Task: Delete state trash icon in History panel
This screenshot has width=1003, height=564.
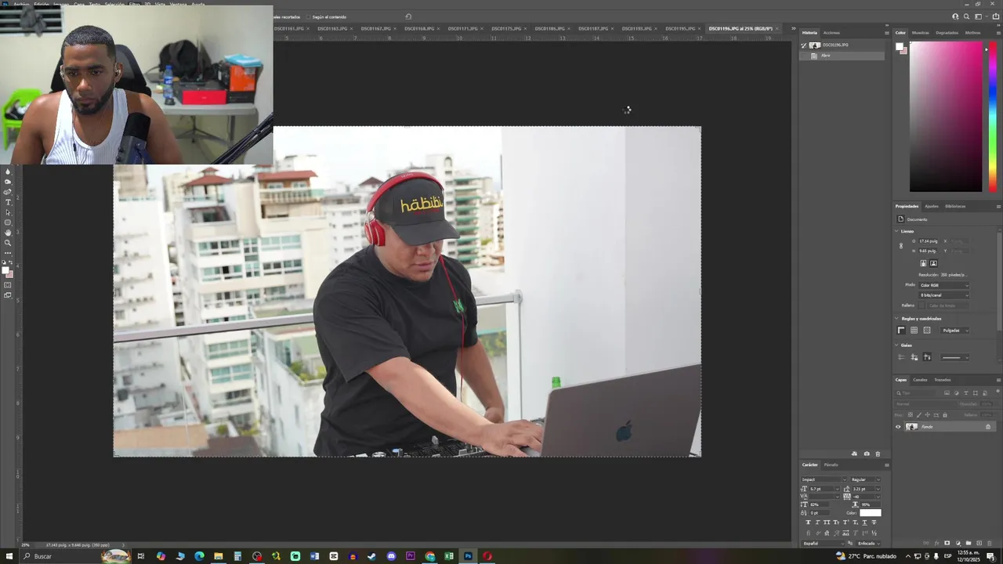Action: coord(878,454)
